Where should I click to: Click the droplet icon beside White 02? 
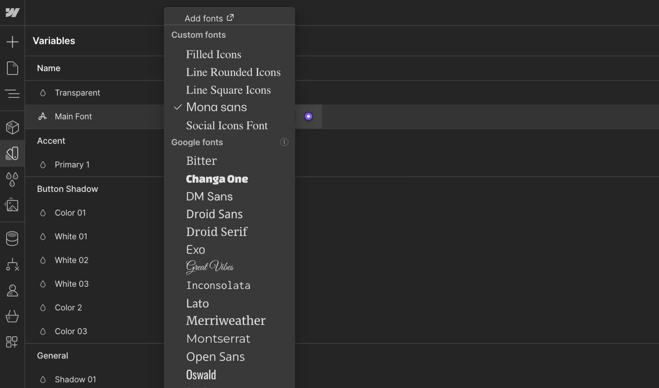pyautogui.click(x=43, y=260)
